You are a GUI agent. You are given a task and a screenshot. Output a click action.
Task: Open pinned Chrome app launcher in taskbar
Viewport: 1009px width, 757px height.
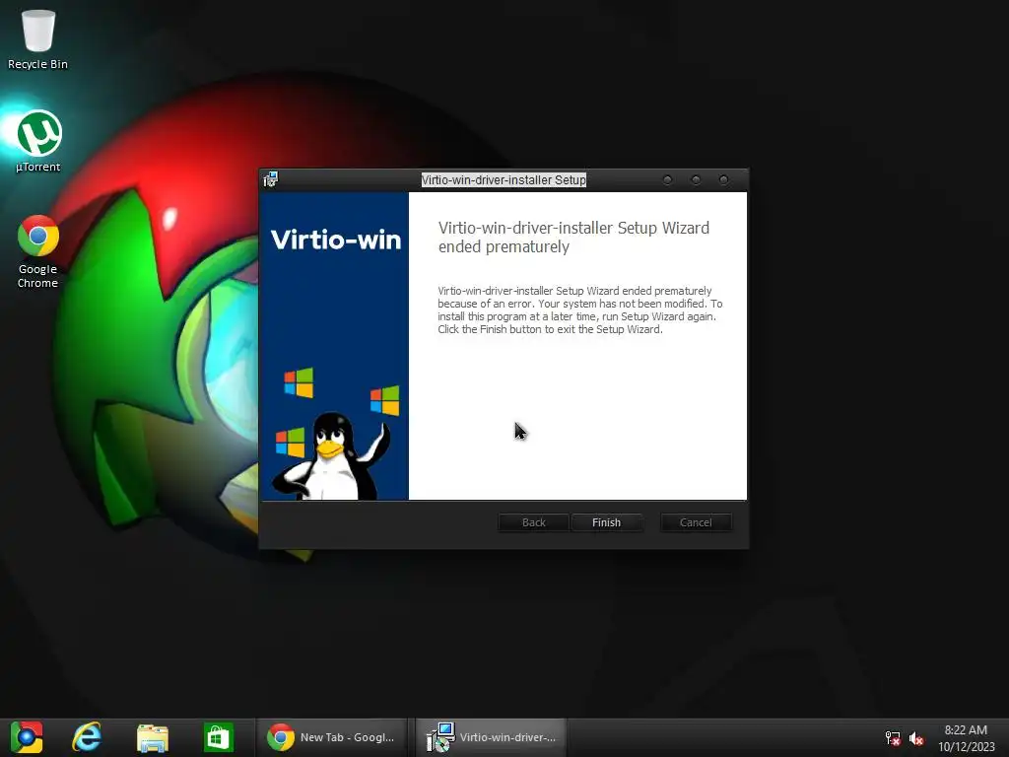point(27,737)
